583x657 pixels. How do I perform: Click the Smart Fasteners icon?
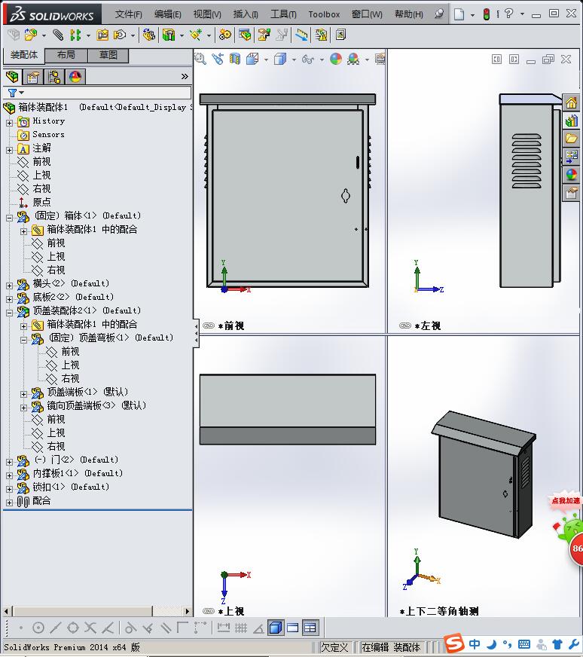(102, 35)
